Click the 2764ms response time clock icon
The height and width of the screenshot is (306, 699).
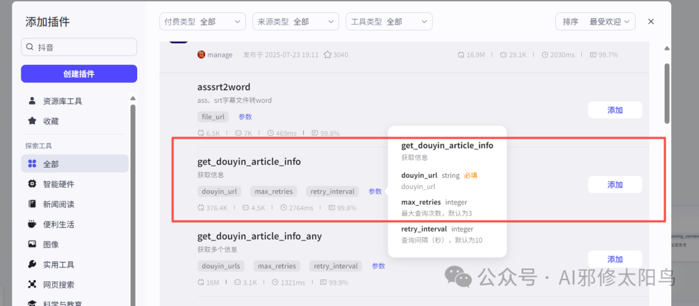tap(283, 208)
